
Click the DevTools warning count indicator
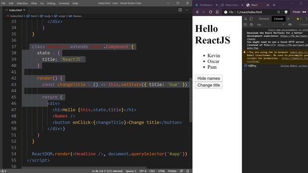click(x=299, y=19)
